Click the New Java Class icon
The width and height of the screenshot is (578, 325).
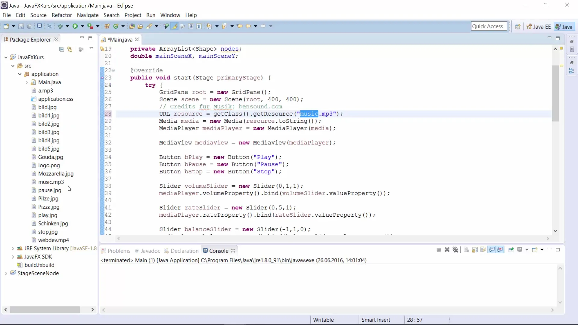[x=116, y=26]
